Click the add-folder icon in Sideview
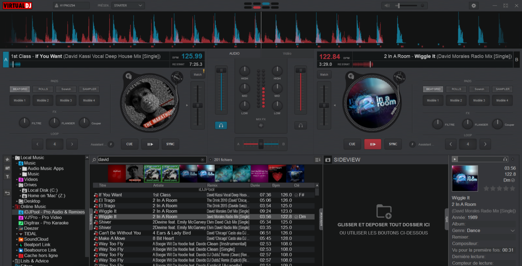Image resolution: width=522 pixels, height=266 pixels. pos(384,211)
